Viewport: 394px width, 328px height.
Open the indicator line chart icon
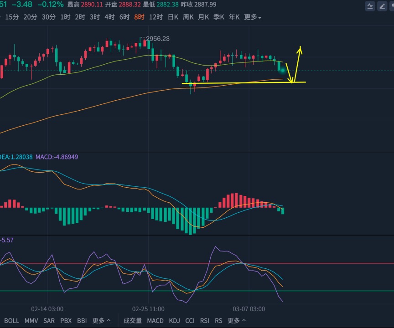pos(370,6)
